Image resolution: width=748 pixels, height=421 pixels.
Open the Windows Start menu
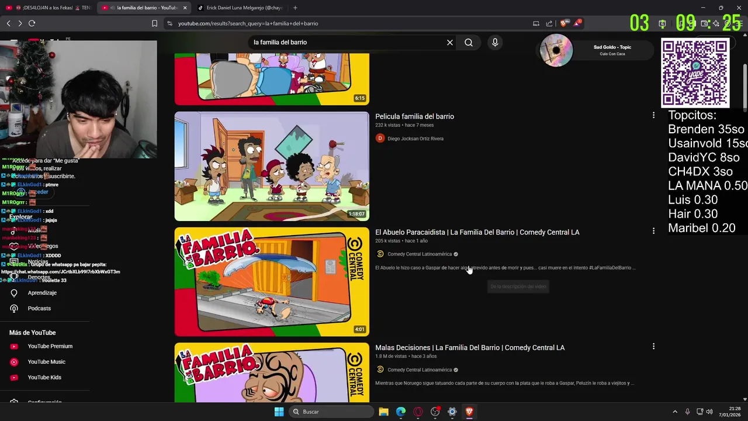coord(279,412)
